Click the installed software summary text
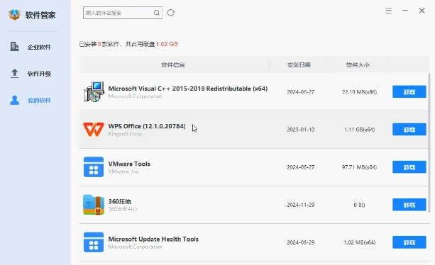Screen dimensions: 435x265 (128, 44)
